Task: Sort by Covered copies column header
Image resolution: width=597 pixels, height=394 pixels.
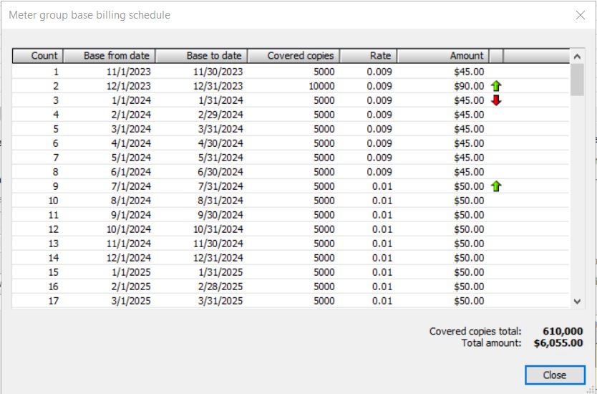Action: click(294, 56)
